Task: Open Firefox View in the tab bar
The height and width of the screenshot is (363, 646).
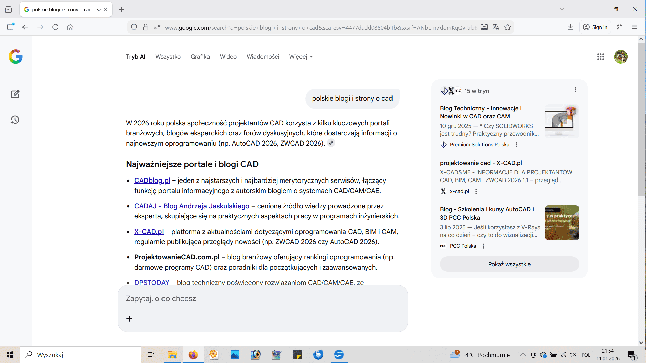Action: point(8,9)
